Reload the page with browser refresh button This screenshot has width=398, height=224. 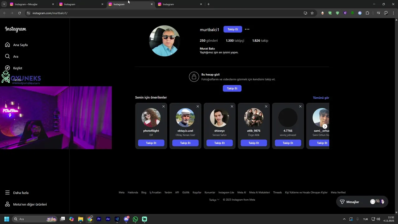tap(19, 13)
